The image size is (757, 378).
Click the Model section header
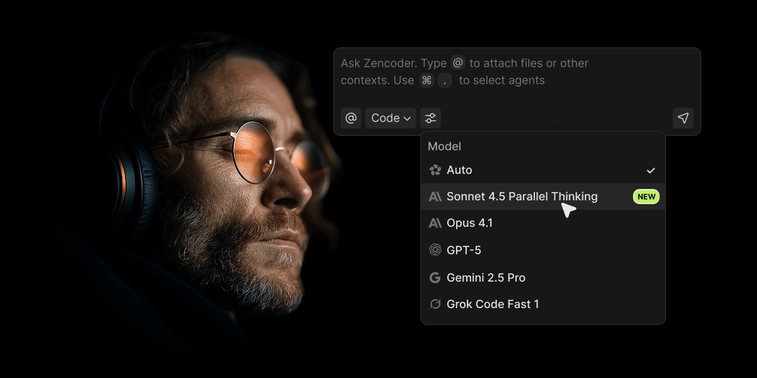pyautogui.click(x=444, y=146)
